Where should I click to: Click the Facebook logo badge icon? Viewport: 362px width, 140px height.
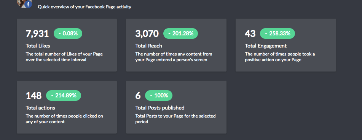point(28,5)
